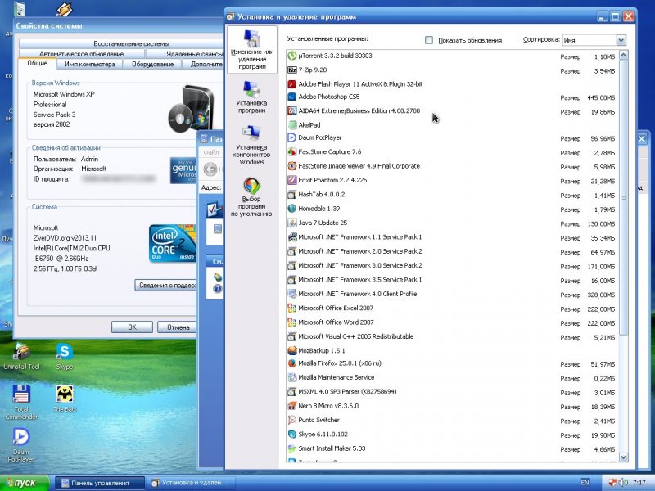Click the Foxit Phantom icon
This screenshot has height=491, width=655.
pos(292,180)
